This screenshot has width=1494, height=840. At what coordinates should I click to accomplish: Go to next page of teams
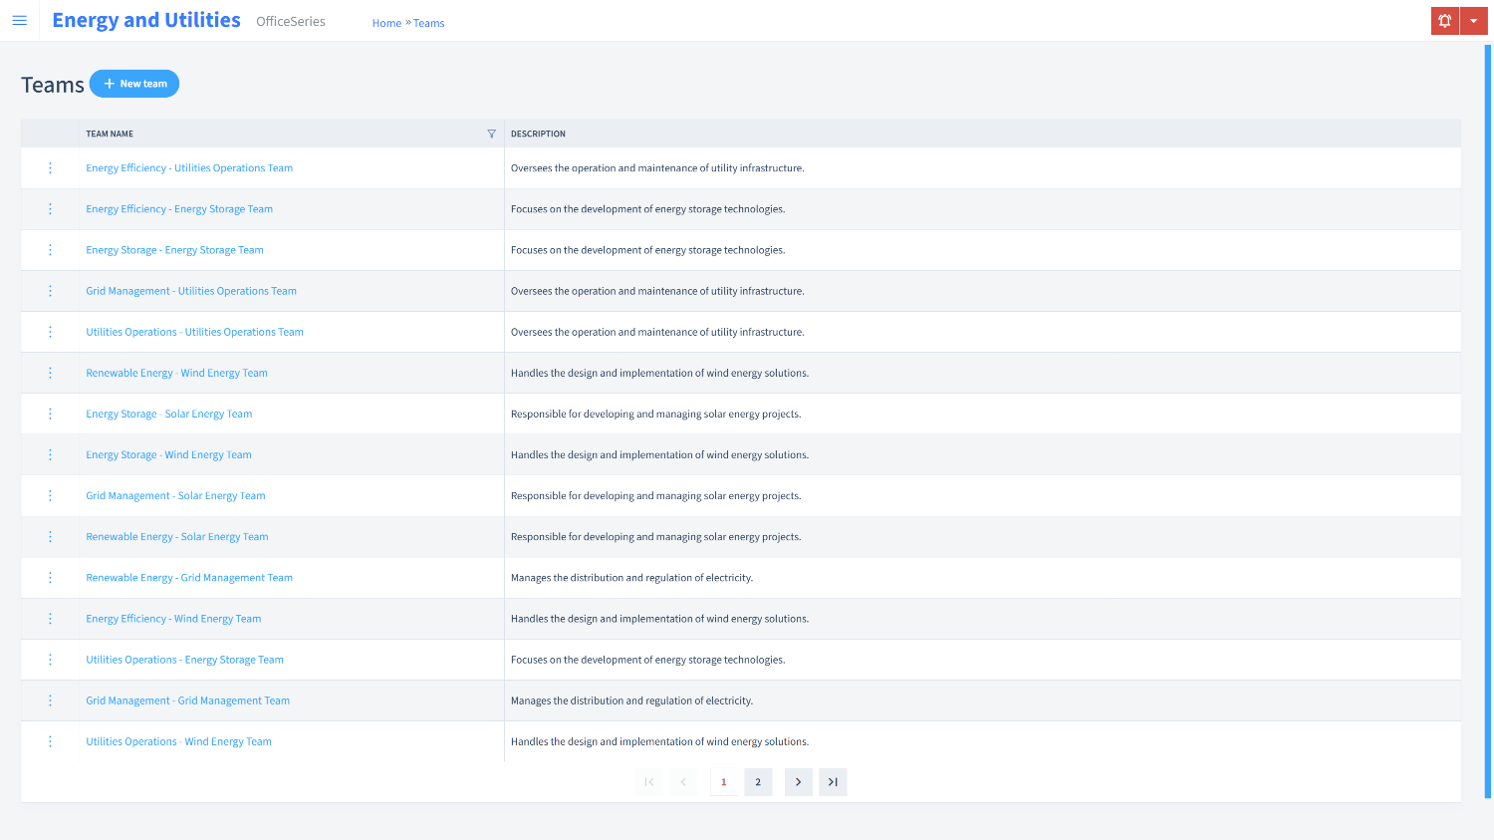[x=798, y=782]
